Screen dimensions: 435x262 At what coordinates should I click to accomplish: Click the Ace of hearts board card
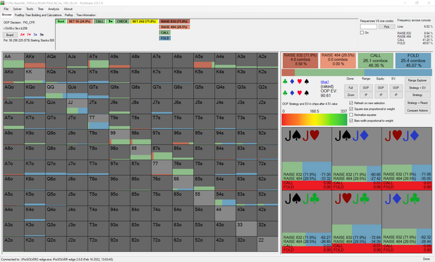point(22,35)
